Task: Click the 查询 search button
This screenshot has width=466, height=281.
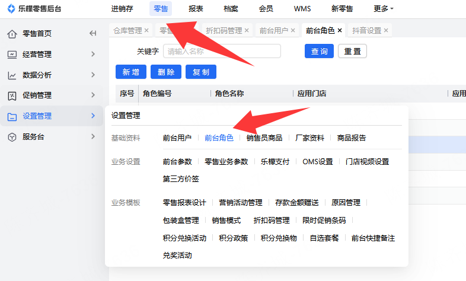Action: pyautogui.click(x=319, y=51)
